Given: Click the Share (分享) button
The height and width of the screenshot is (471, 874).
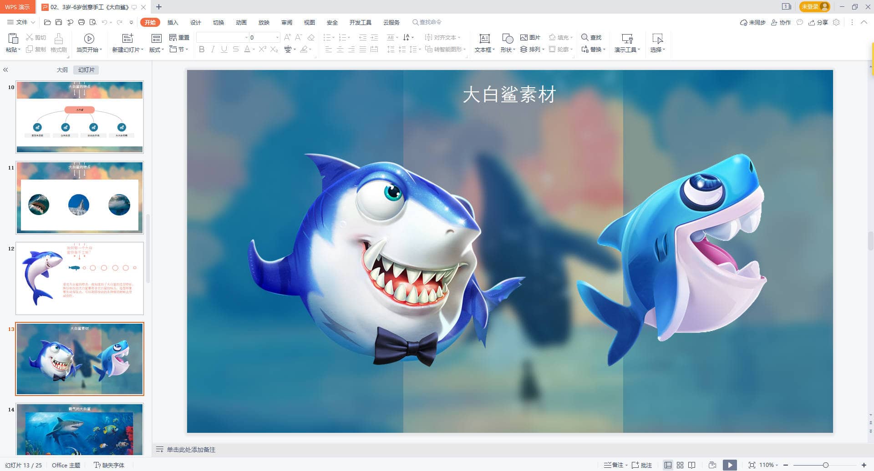Looking at the screenshot, I should pos(818,22).
